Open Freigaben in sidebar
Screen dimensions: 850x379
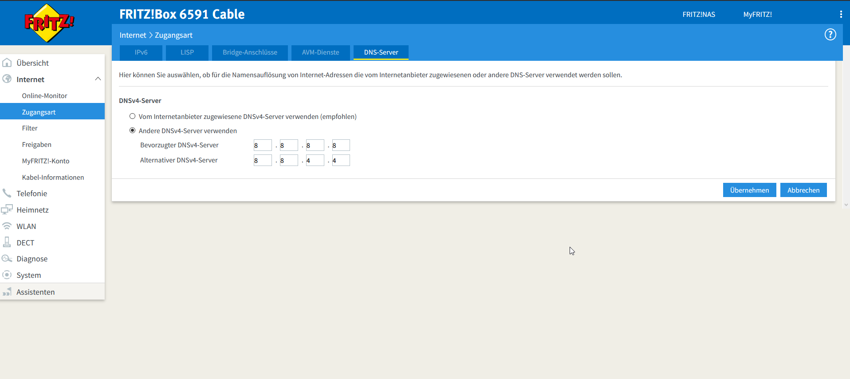point(52,144)
